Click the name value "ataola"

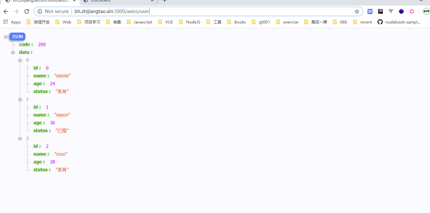[63, 76]
